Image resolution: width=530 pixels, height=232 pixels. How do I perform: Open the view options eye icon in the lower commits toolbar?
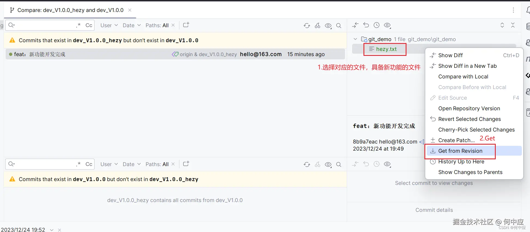tap(328, 164)
